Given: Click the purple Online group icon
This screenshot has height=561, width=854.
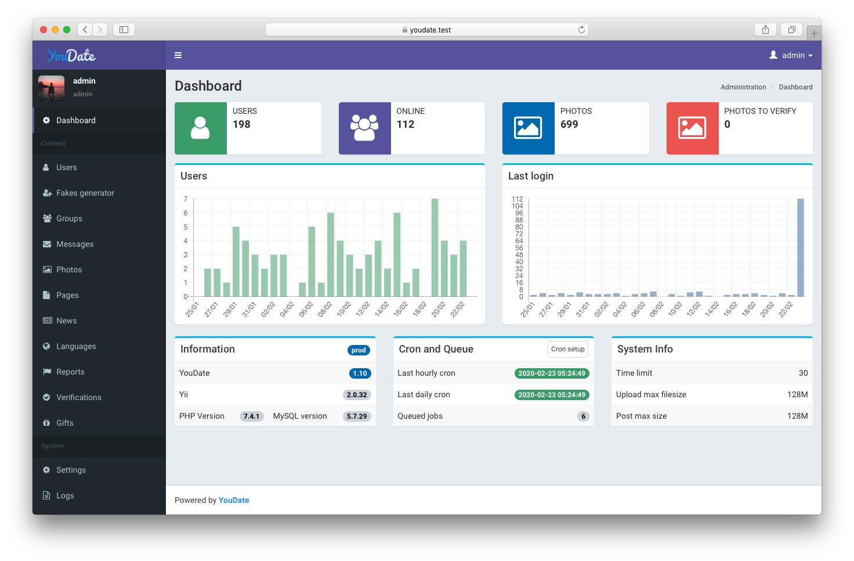Looking at the screenshot, I should pos(364,128).
